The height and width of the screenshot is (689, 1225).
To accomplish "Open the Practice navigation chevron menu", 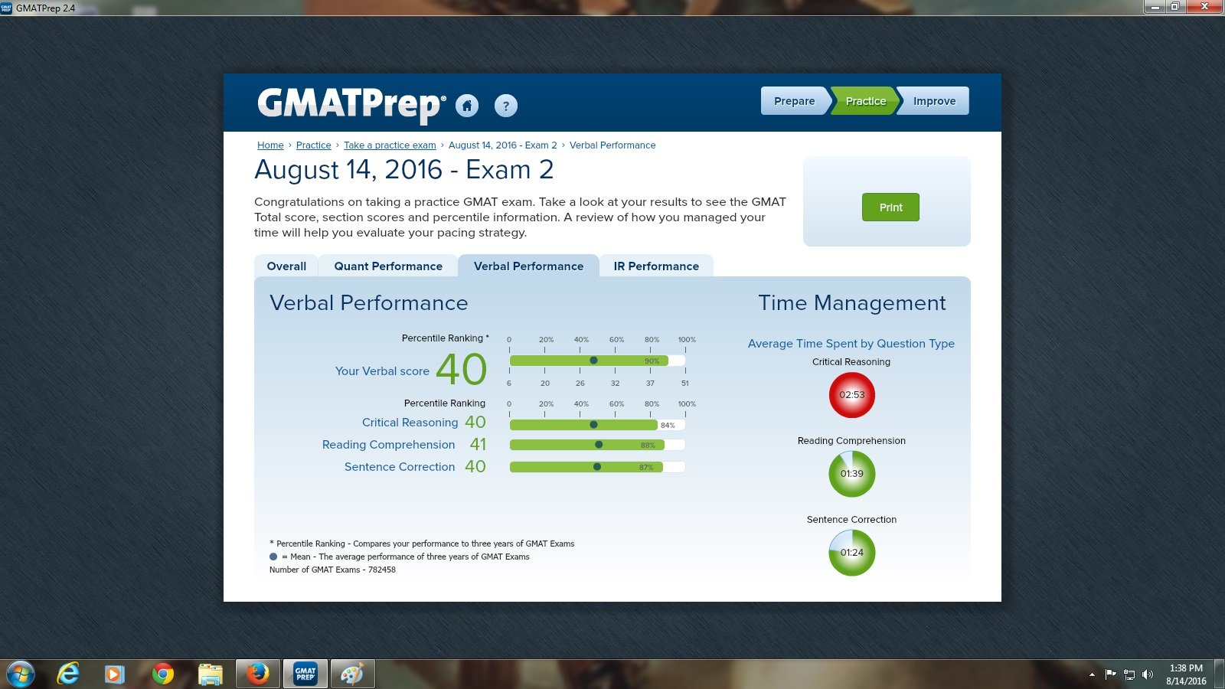I will point(865,100).
